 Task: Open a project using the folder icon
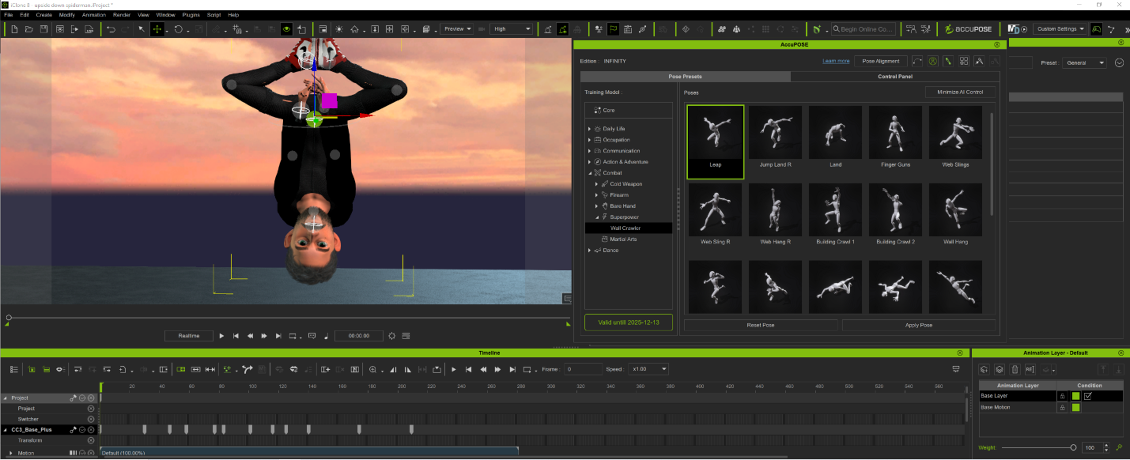coord(29,29)
